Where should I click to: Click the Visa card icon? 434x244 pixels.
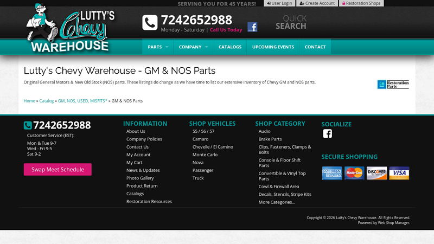(x=399, y=174)
